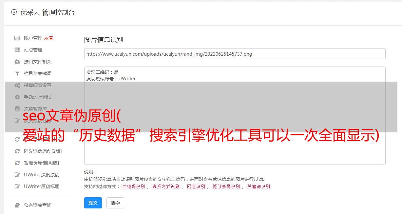Click the edit icon for UWriter原创标题
This screenshot has width=402, height=214.
(17, 186)
